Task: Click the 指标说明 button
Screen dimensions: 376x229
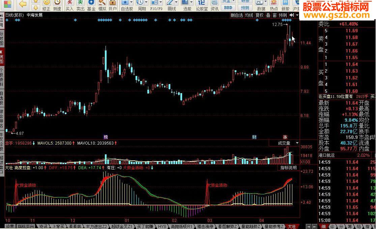Action: click(x=288, y=167)
